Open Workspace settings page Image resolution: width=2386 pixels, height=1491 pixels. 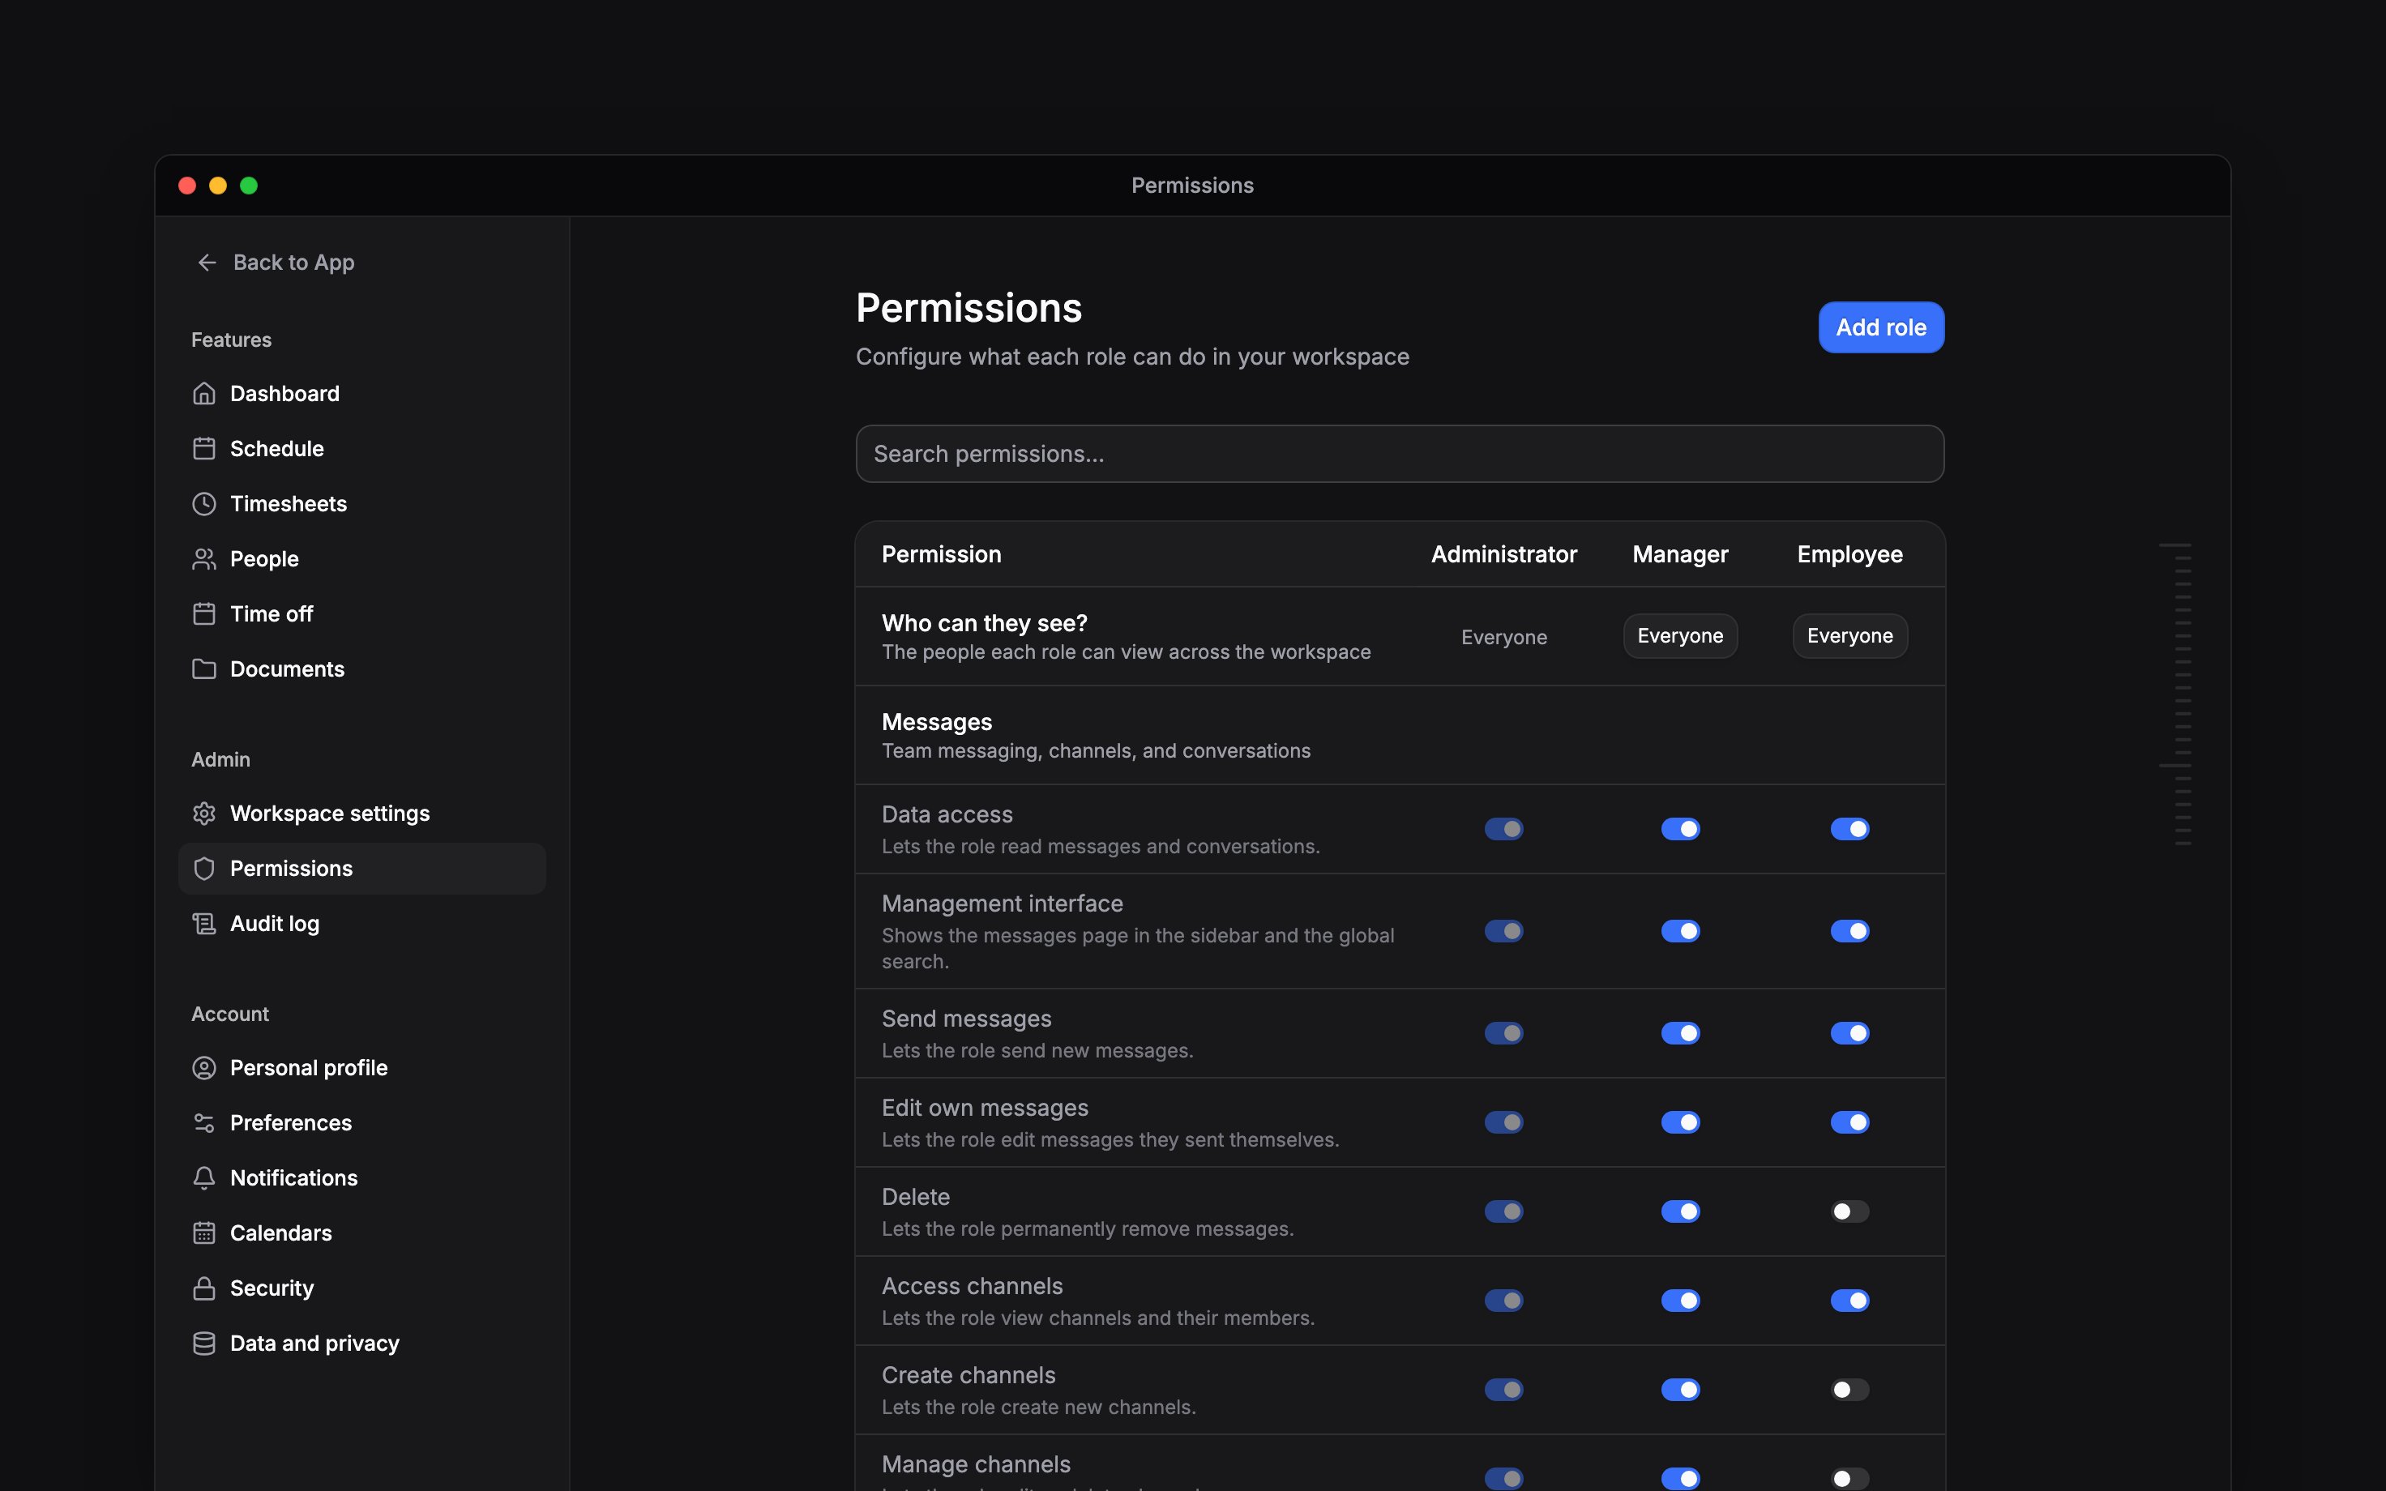[361, 814]
